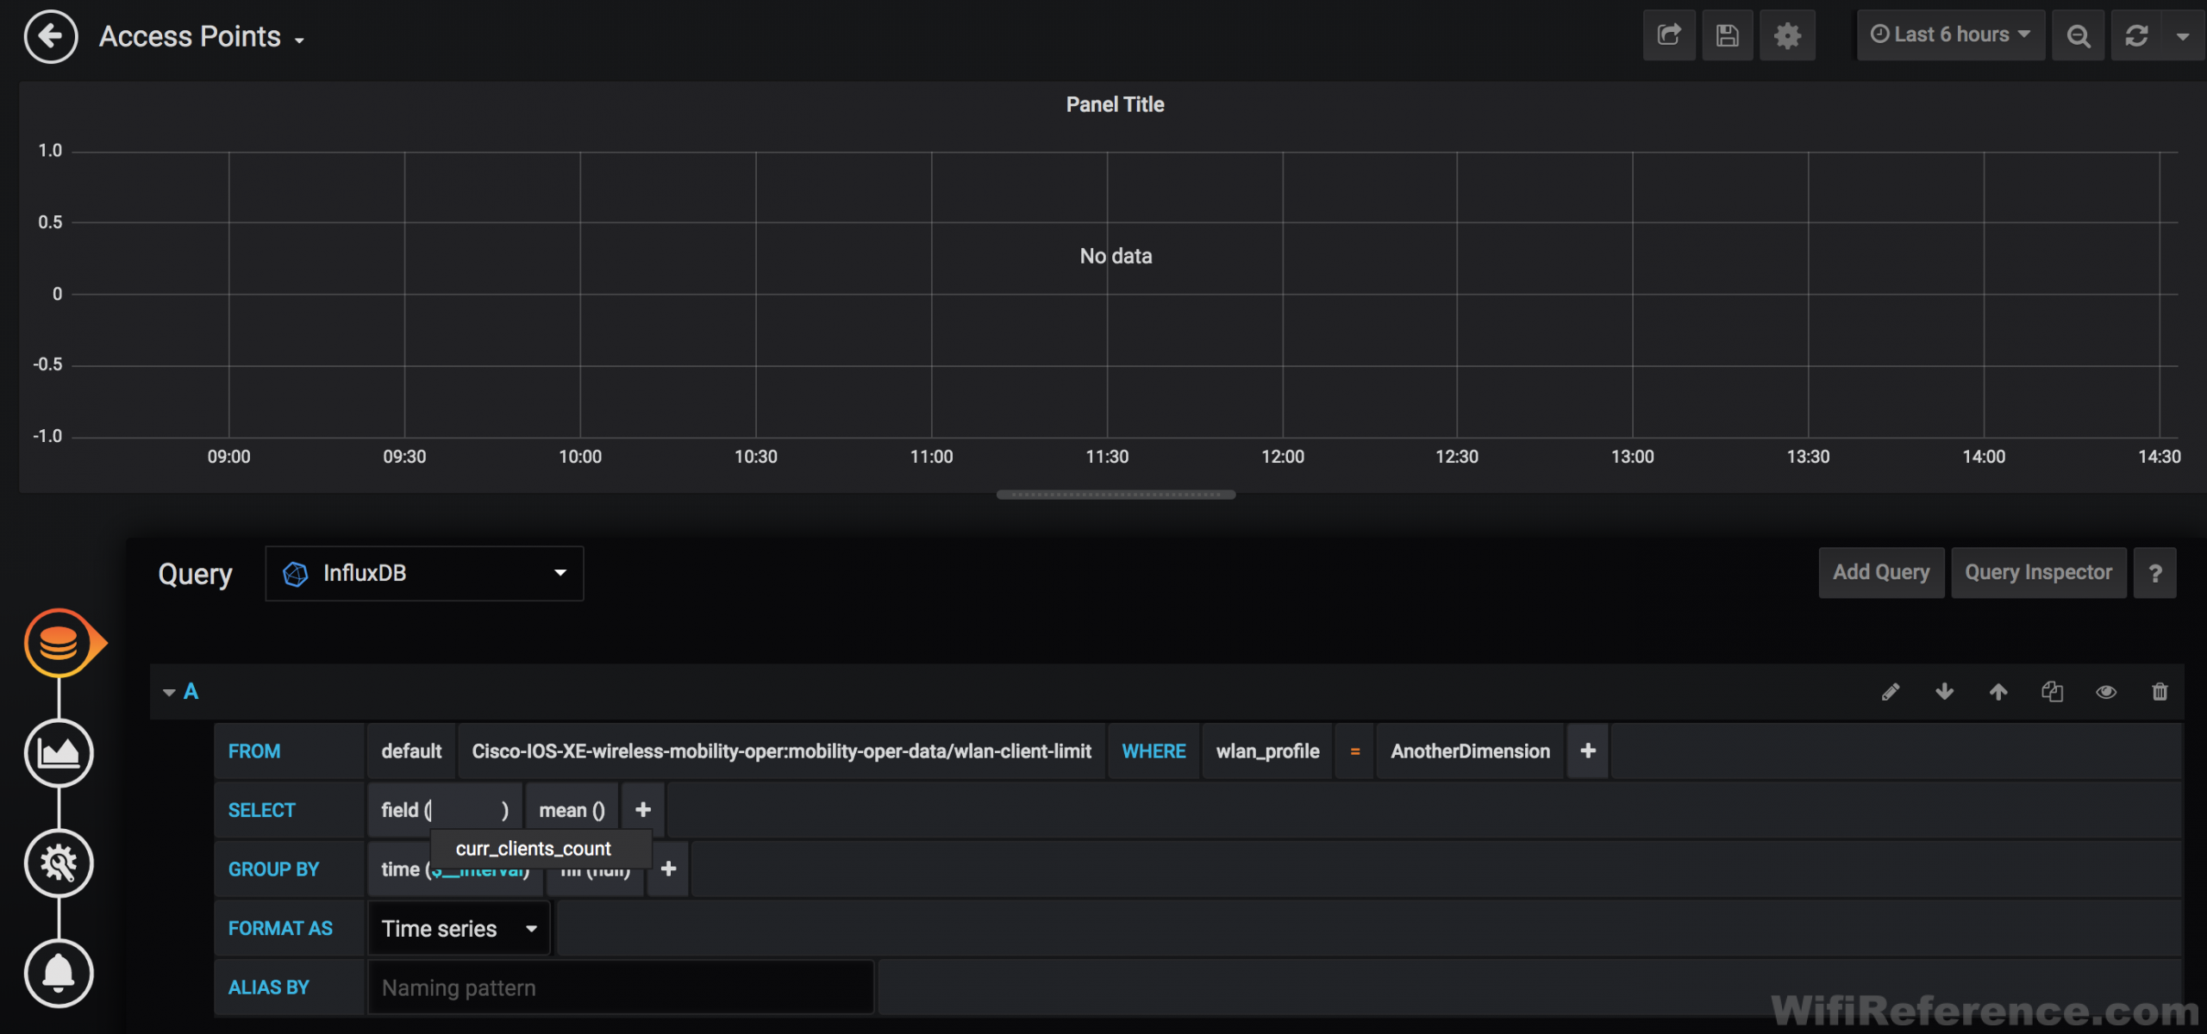The width and height of the screenshot is (2207, 1034).
Task: Click the back arrow icon
Action: point(51,36)
